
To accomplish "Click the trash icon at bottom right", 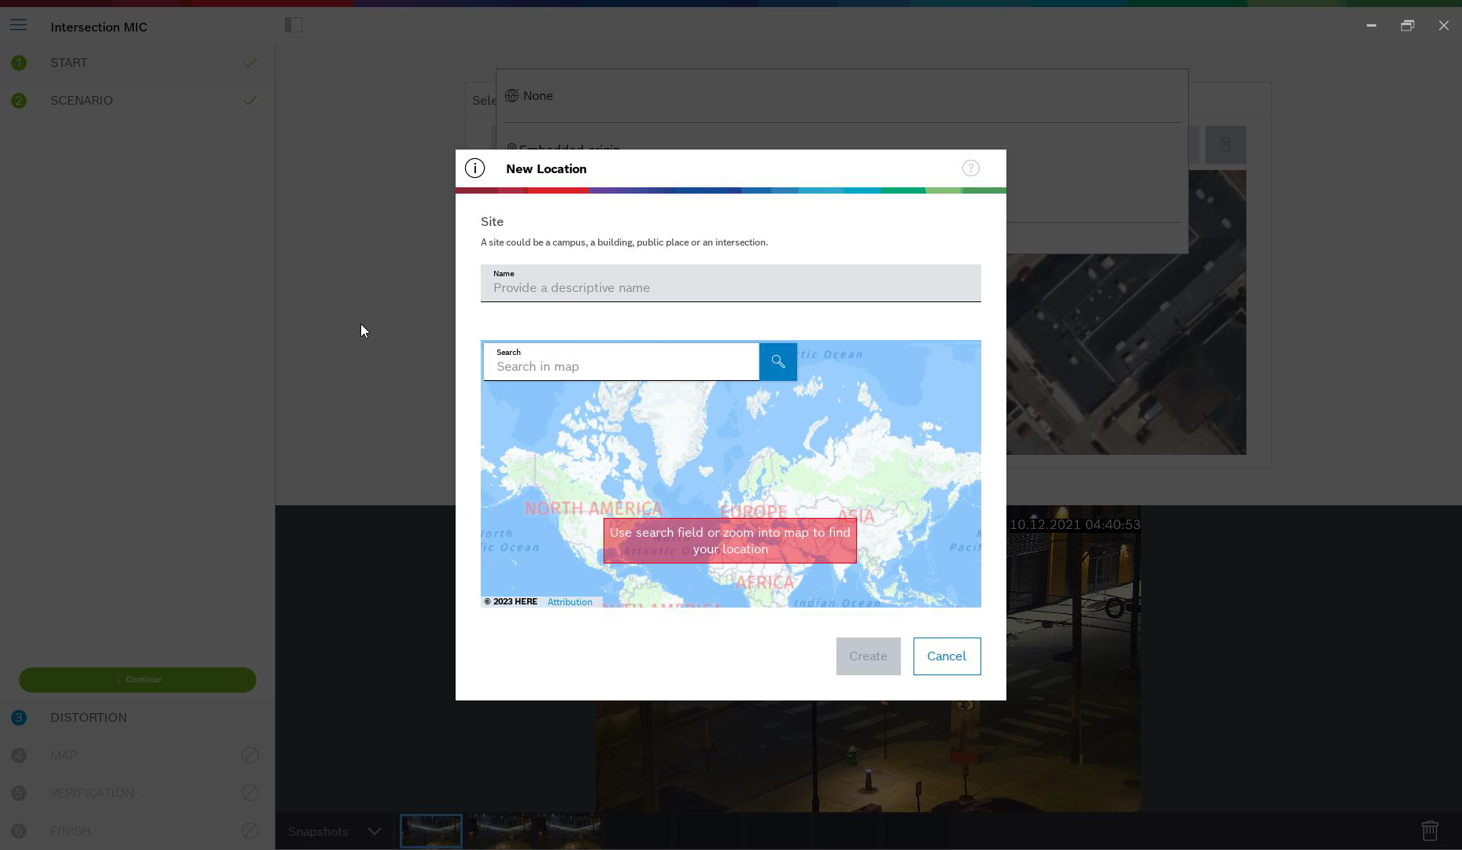I will click(x=1429, y=830).
